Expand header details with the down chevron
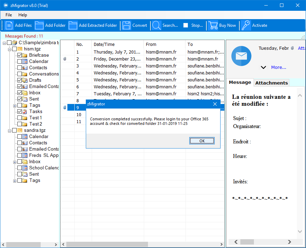Image resolution: width=306 pixels, height=248 pixels. pyautogui.click(x=263, y=67)
